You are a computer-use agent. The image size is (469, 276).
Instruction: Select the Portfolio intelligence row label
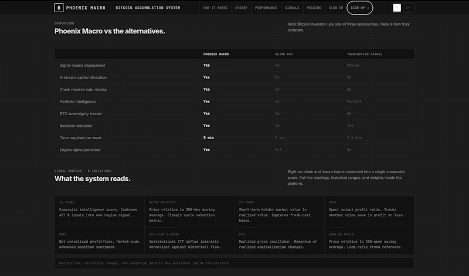(78, 101)
